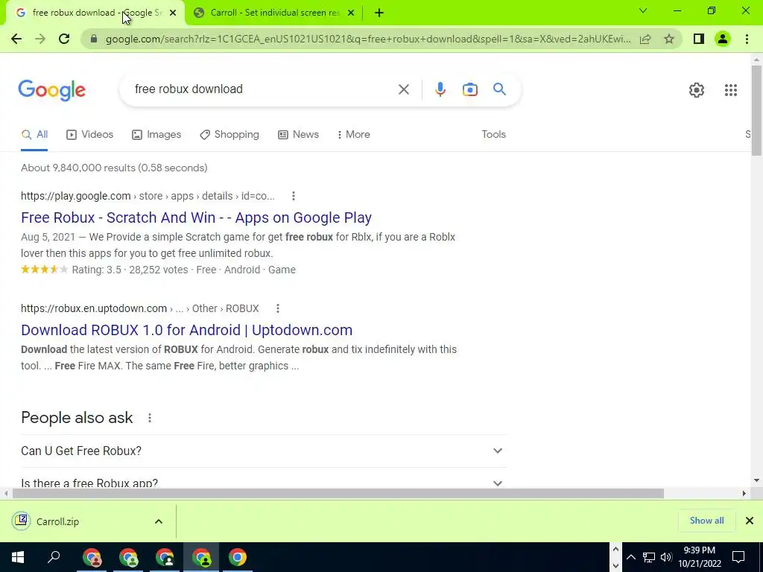Image resolution: width=763 pixels, height=572 pixels.
Task: Close the Carroll tab
Action: [351, 13]
